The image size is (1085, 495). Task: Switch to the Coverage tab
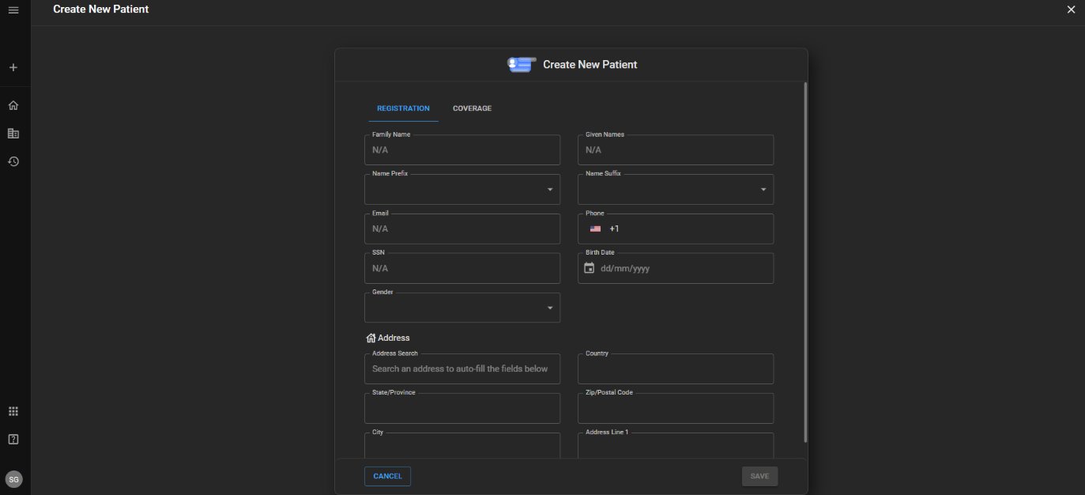472,108
